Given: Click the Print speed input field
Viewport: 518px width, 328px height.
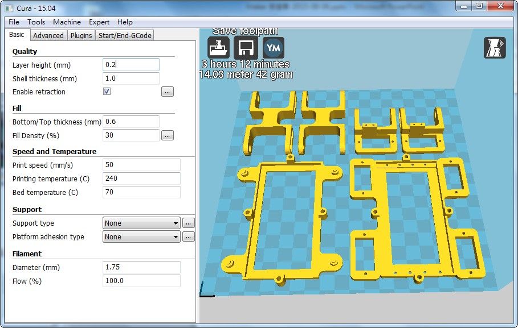Looking at the screenshot, I should [141, 165].
